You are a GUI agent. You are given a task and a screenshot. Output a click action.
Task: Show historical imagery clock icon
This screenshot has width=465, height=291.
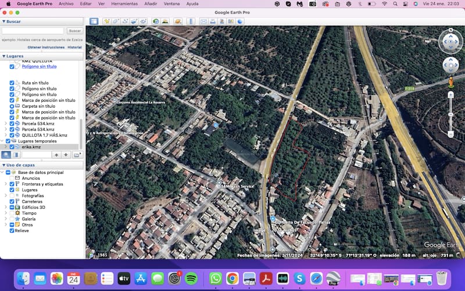(x=156, y=22)
